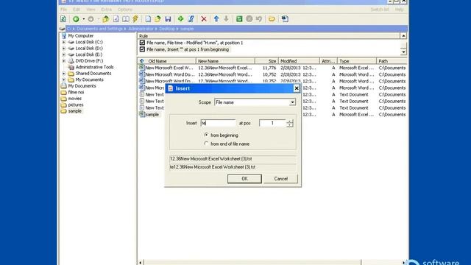471x265 pixels.
Task: Cancel the Insert dialog
Action: pos(280,179)
